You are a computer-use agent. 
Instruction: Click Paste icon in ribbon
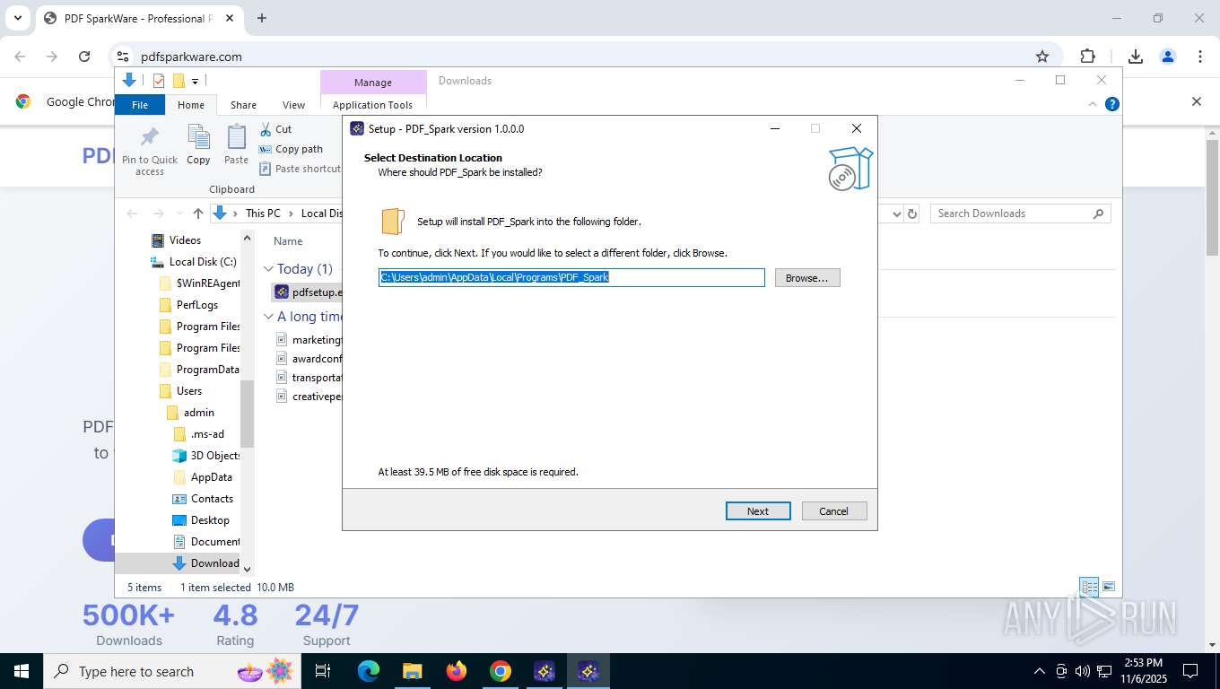237,145
